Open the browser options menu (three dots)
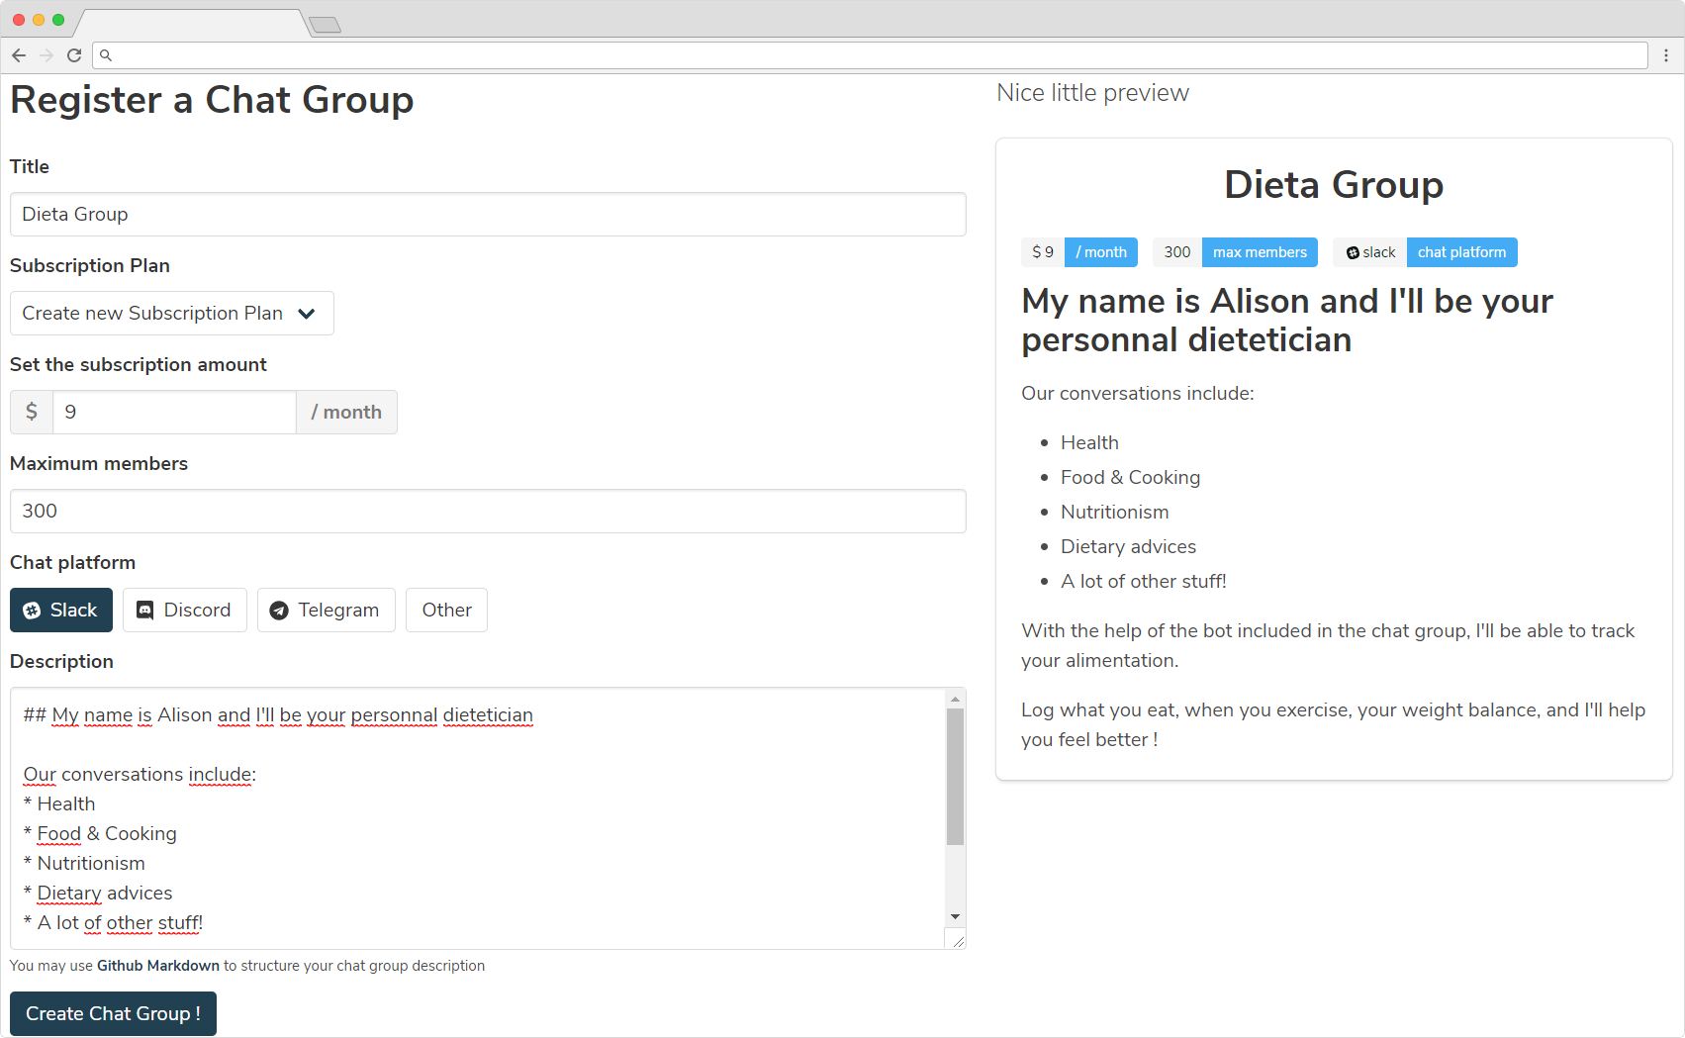The width and height of the screenshot is (1685, 1038). coord(1666,55)
